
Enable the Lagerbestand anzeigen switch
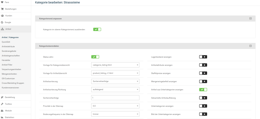pyautogui.click(x=203, y=57)
